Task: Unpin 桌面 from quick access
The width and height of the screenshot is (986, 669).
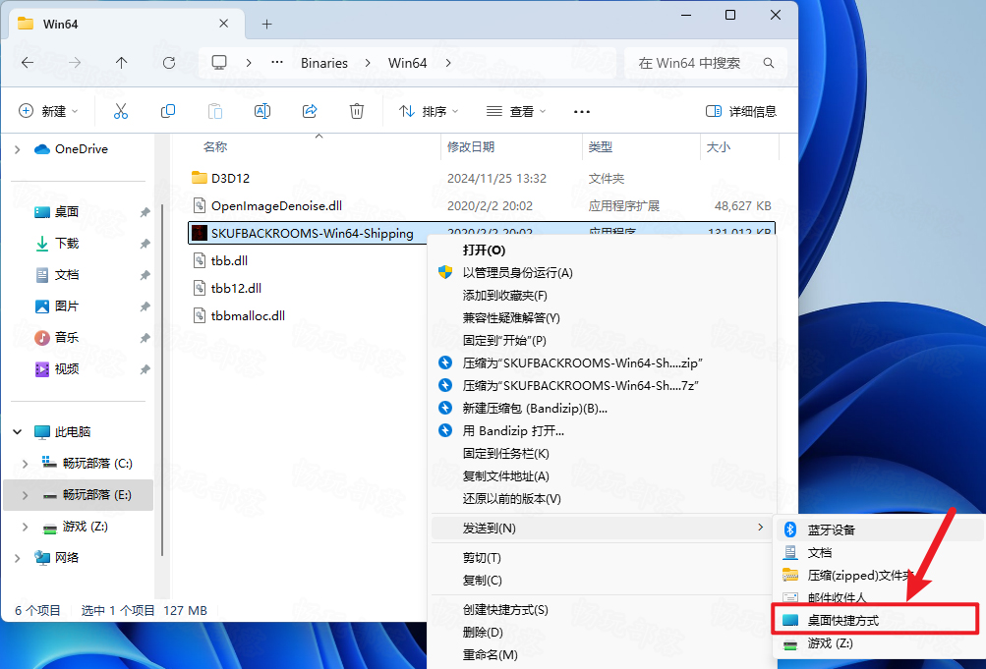Action: 145,212
